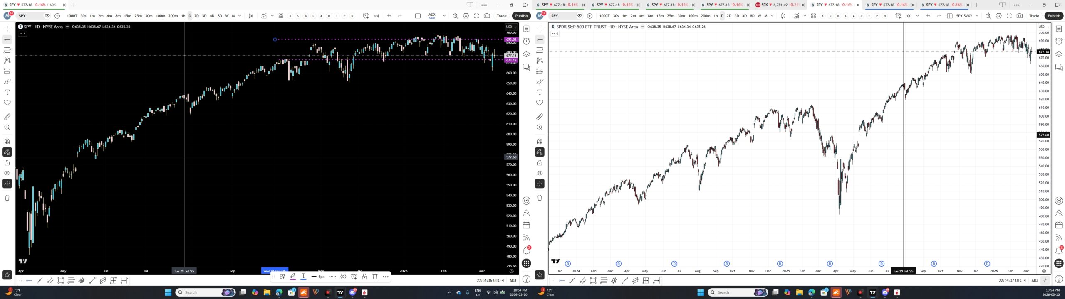Open the USD currency dropdown on right chart

click(x=1043, y=27)
